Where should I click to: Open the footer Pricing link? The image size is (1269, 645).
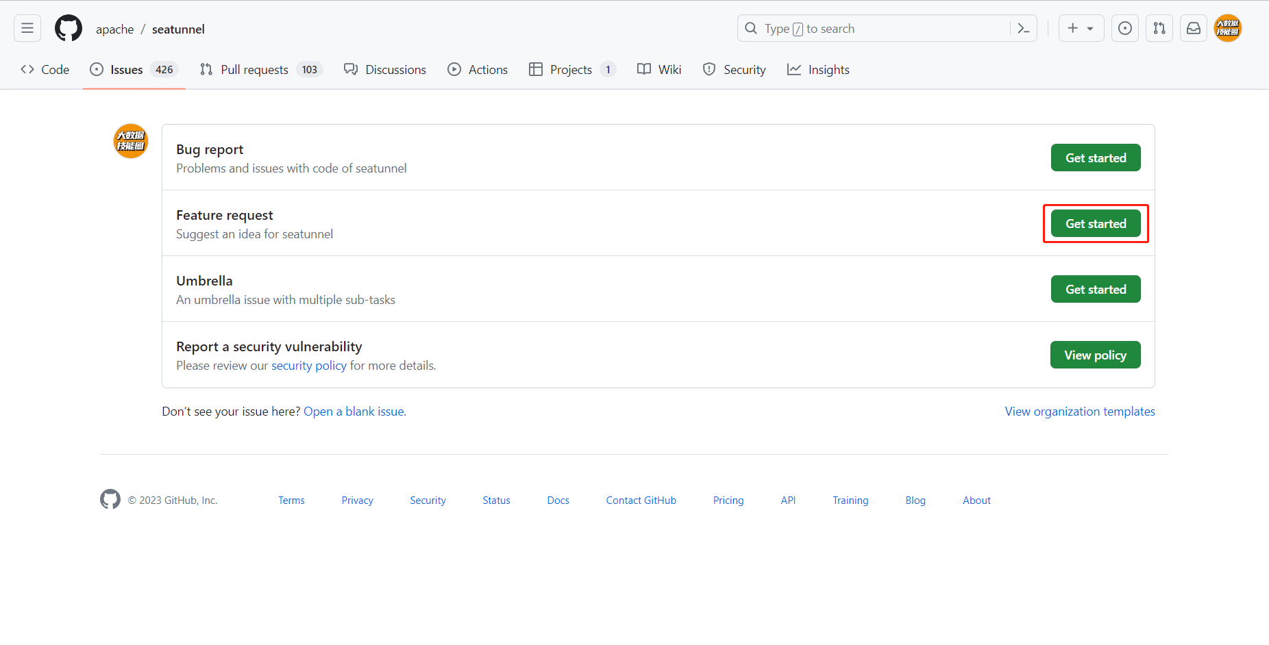click(728, 501)
